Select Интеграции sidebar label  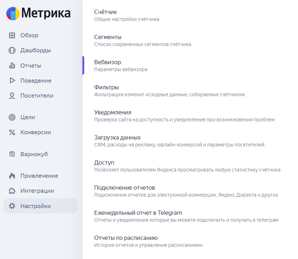click(37, 191)
